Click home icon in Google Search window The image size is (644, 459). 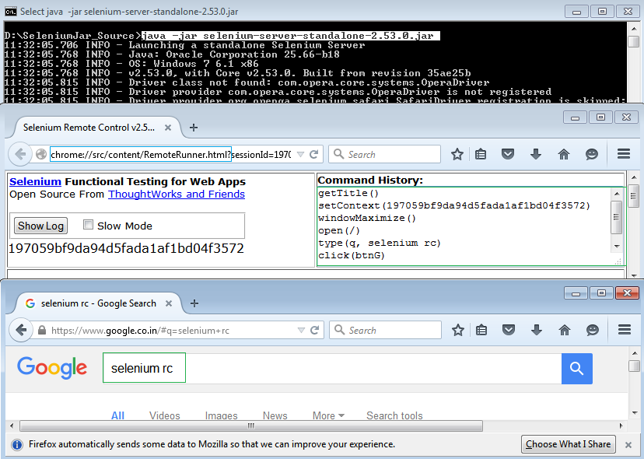(565, 330)
